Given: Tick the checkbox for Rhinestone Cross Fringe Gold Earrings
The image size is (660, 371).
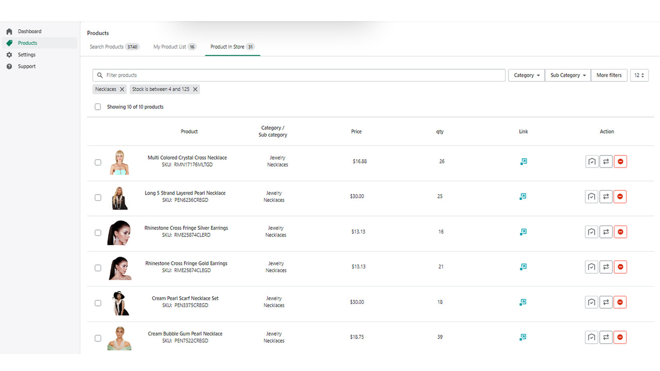Looking at the screenshot, I should point(97,268).
